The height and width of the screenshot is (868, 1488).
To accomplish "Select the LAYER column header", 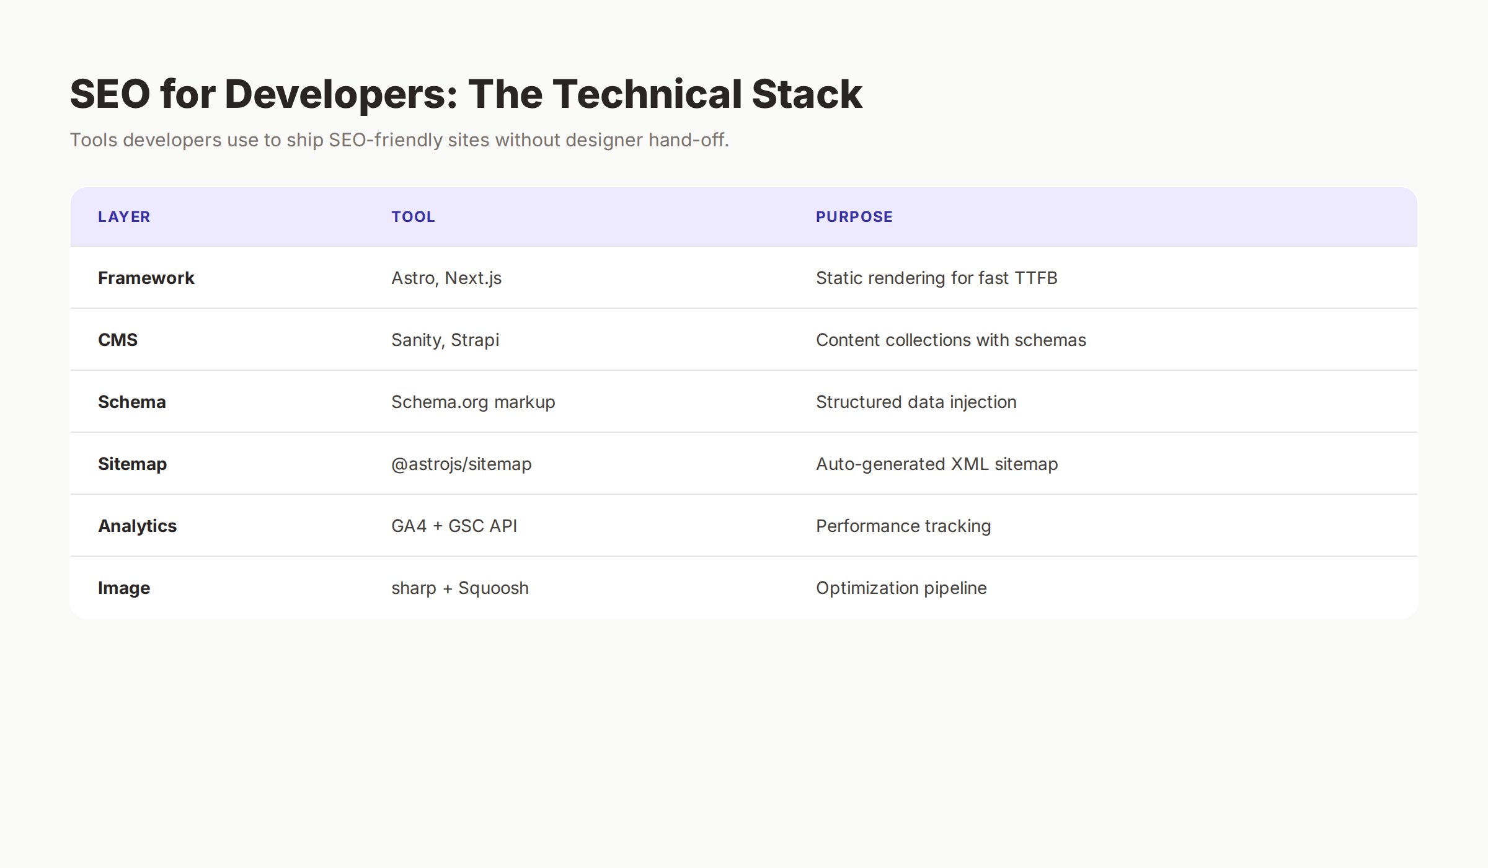I will pos(217,217).
